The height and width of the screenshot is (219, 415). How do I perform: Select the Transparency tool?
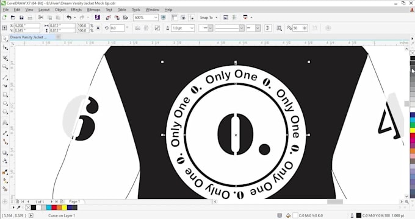(x=5, y=161)
